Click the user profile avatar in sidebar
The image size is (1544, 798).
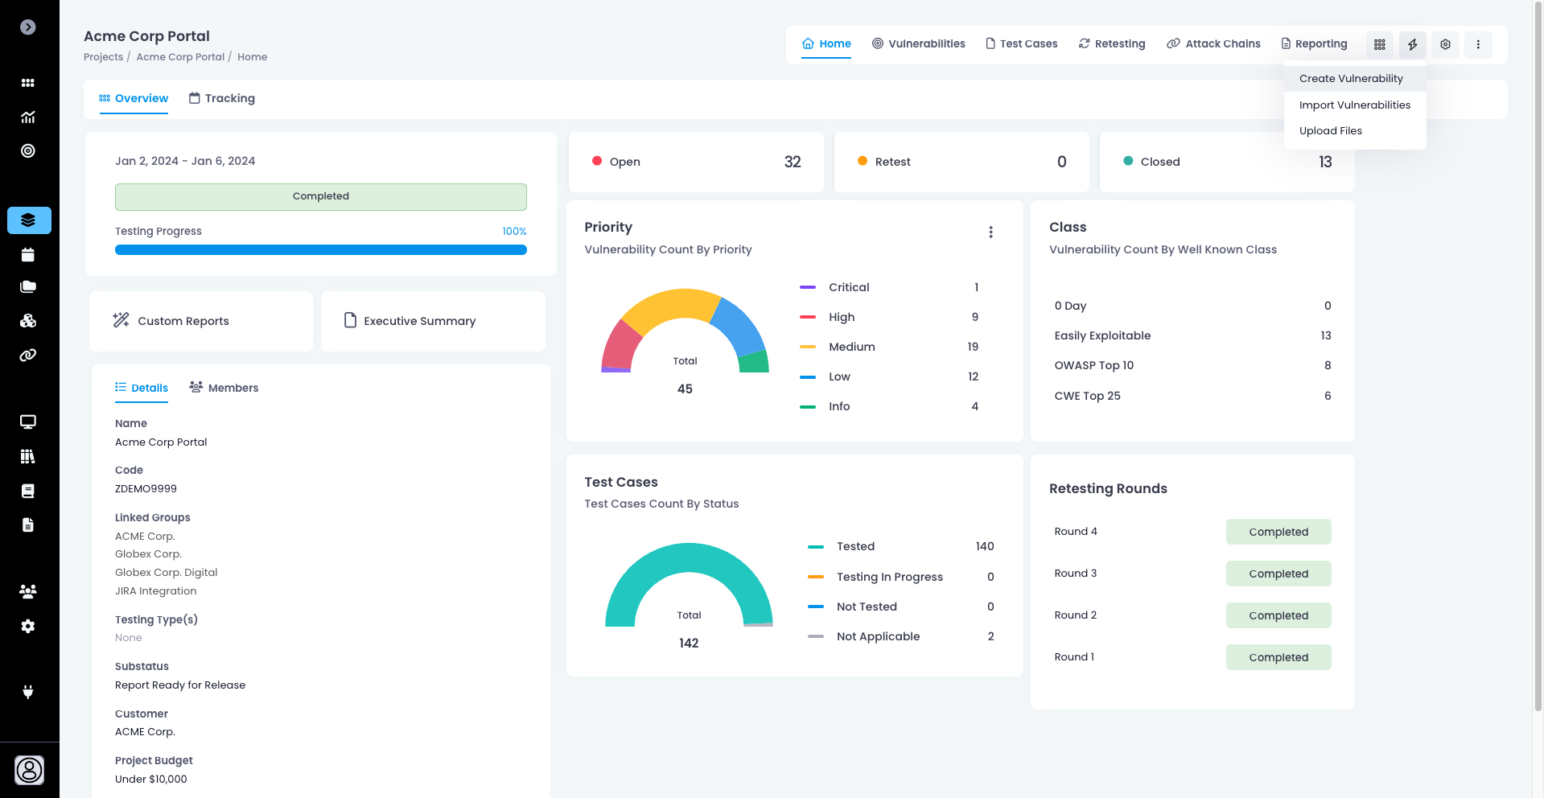30,770
